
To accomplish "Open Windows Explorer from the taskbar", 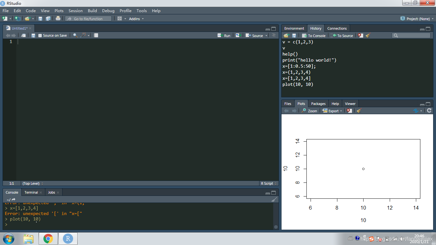I will [28, 239].
